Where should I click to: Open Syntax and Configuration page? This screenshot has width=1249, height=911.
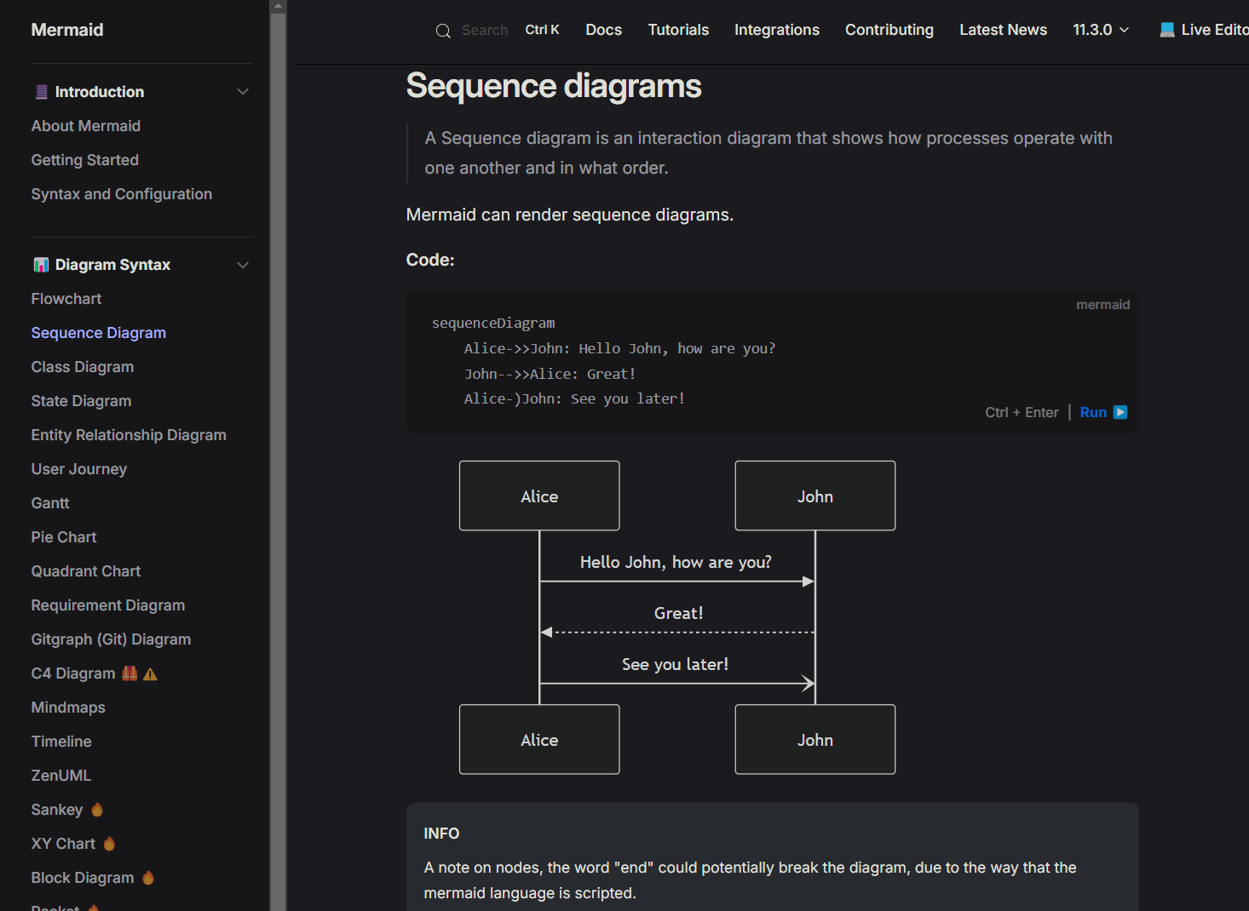click(122, 194)
